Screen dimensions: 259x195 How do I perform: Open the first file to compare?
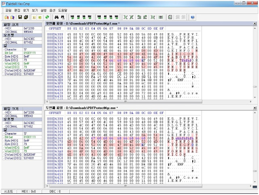[x=6, y=17]
